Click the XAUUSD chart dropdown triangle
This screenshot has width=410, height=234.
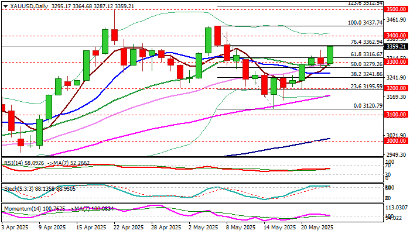(x=5, y=6)
